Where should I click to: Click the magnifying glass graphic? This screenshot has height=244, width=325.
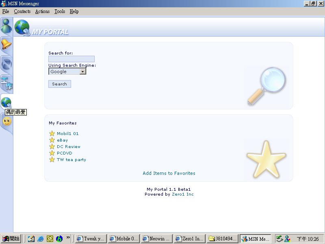(x=267, y=86)
